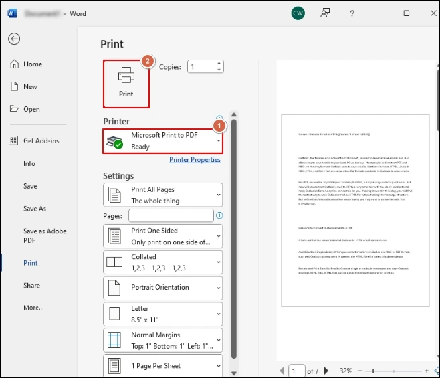The width and height of the screenshot is (440, 378).
Task: Click the current page number field
Action: (297, 371)
